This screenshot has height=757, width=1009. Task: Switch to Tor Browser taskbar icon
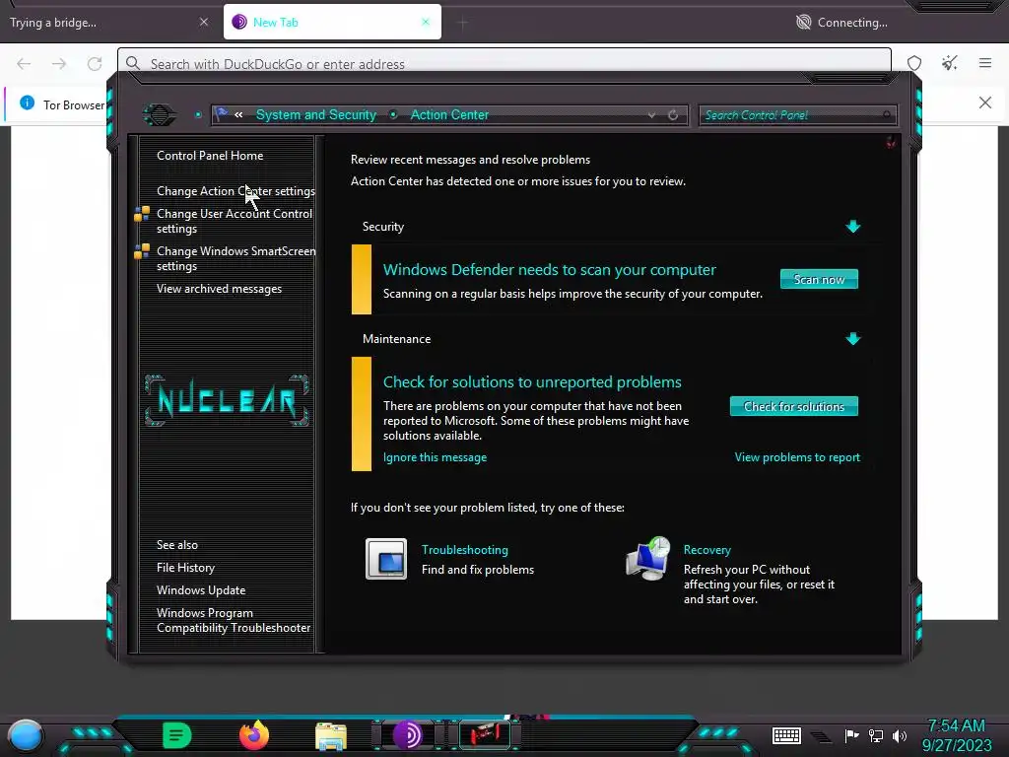(408, 735)
